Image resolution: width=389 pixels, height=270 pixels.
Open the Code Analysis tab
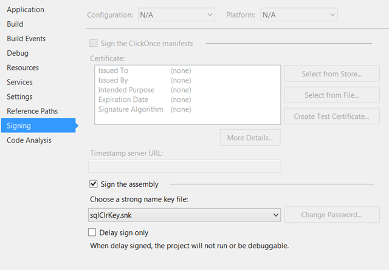[x=29, y=141]
